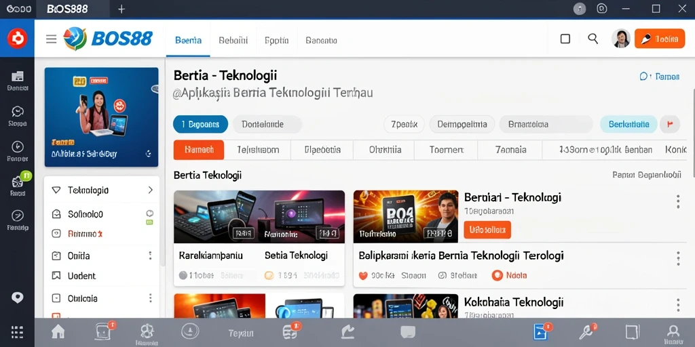Click the Setia Teknologi card title

(x=296, y=256)
